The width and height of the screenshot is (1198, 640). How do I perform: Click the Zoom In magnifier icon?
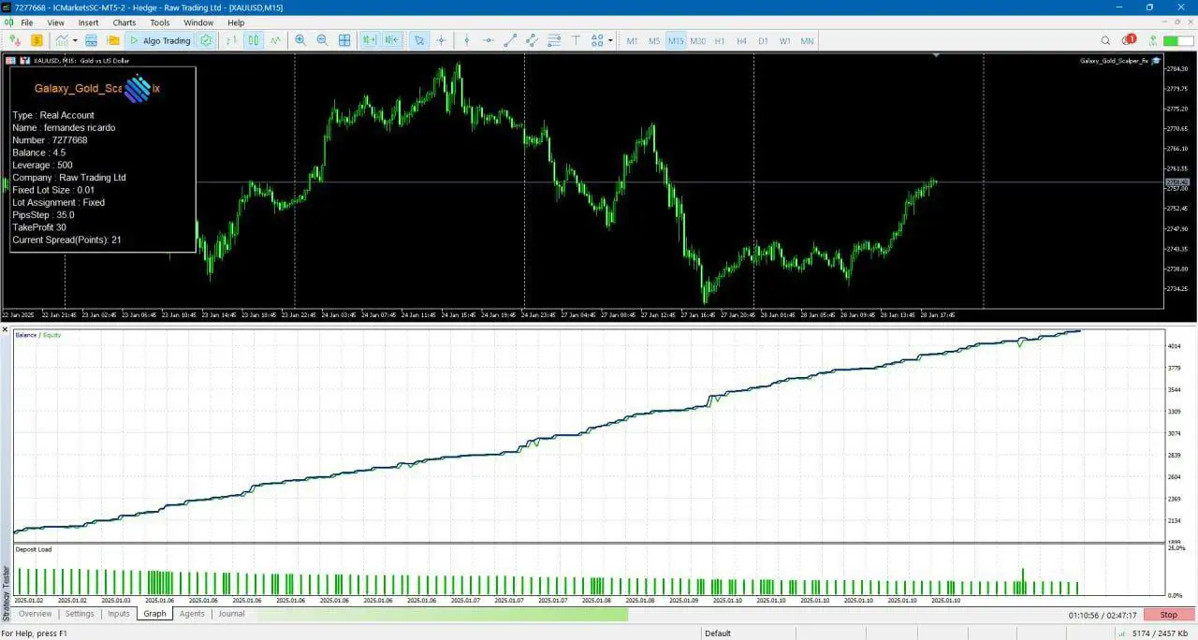point(300,40)
